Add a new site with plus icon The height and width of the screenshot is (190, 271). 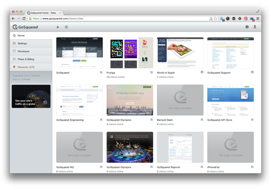coord(58,27)
